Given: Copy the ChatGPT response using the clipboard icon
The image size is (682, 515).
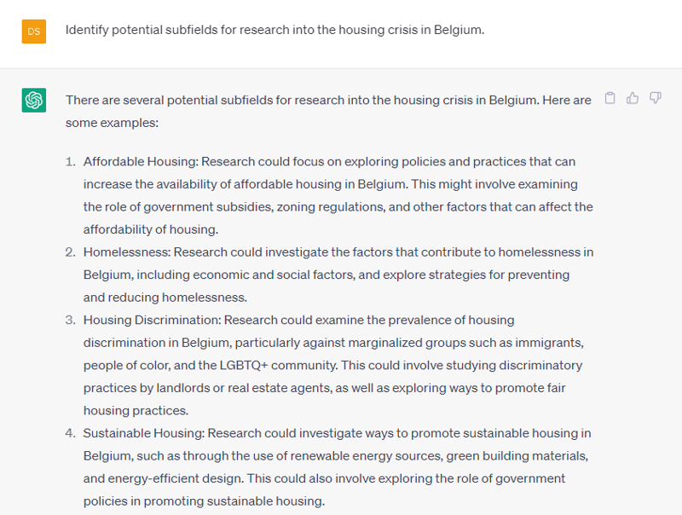Looking at the screenshot, I should click(x=610, y=99).
